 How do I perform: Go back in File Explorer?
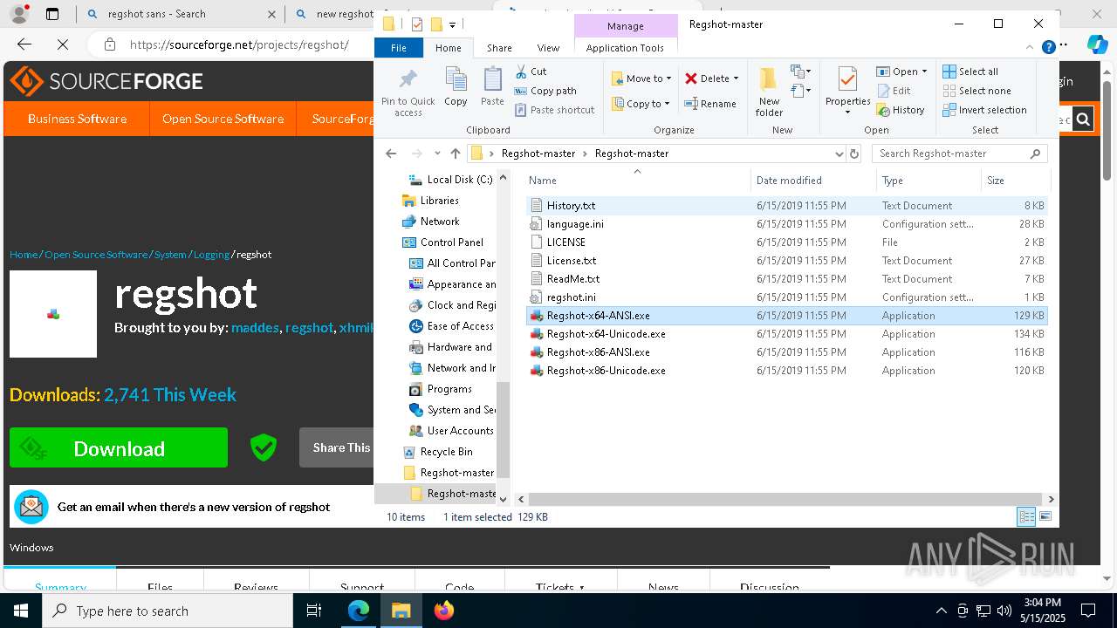coord(391,154)
